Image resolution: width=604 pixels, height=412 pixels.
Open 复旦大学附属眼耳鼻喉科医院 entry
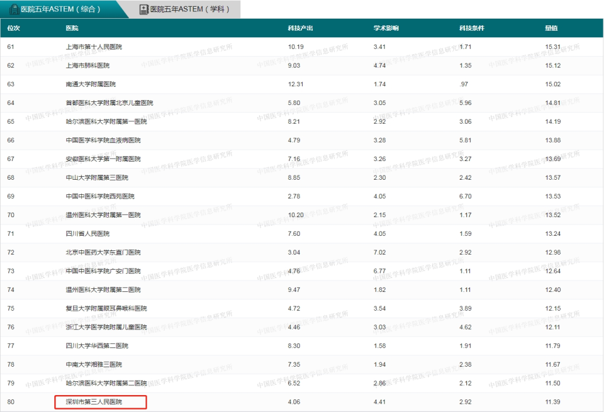coord(106,308)
